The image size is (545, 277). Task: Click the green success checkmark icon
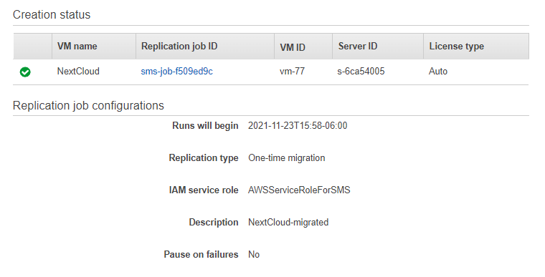[x=25, y=72]
